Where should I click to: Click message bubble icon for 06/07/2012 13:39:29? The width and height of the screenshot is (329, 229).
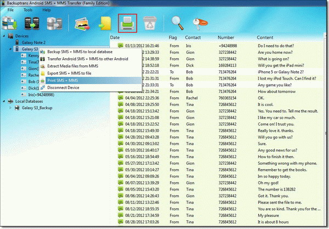tap(121, 182)
